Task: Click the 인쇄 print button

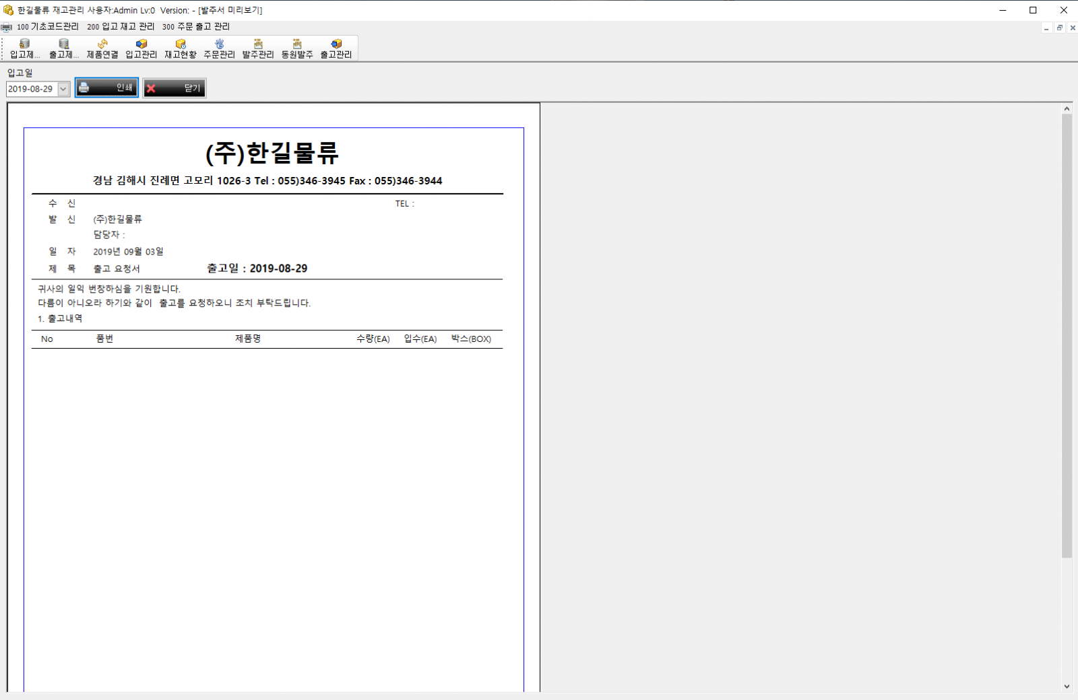Action: click(106, 87)
